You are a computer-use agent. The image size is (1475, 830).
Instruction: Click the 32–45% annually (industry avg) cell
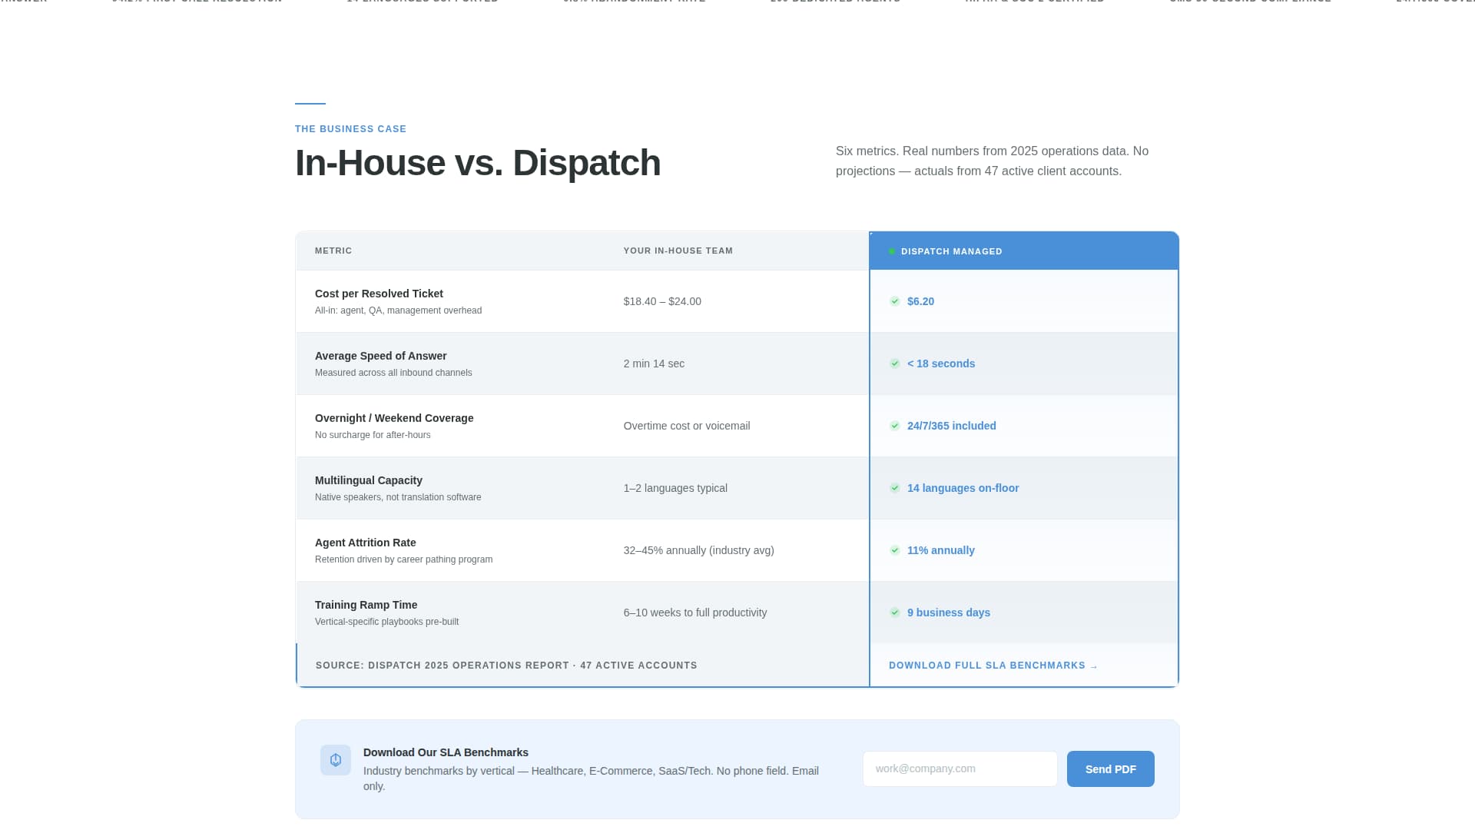tap(699, 550)
